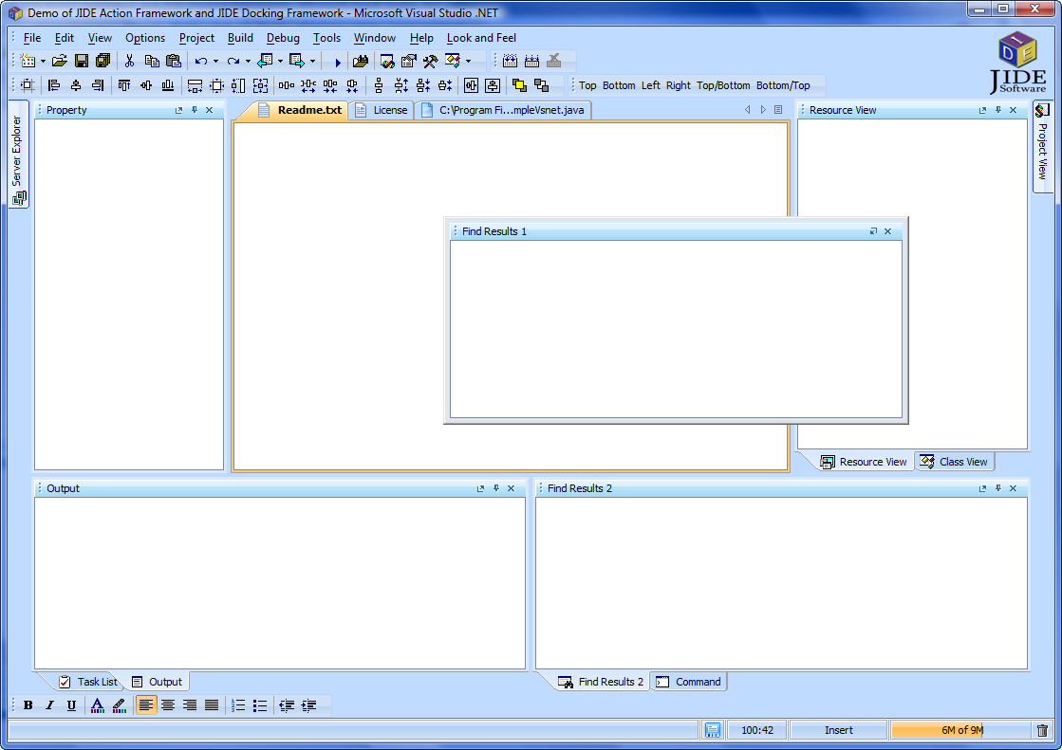This screenshot has width=1062, height=750.
Task: Click the status bar save disk icon
Action: (x=713, y=730)
